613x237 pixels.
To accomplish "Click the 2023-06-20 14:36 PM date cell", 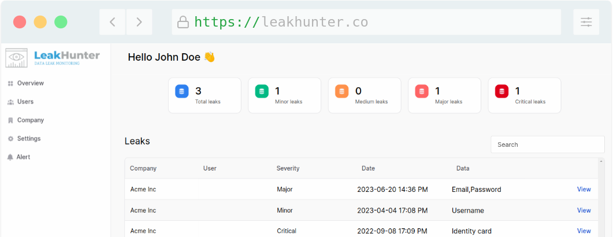I will click(392, 190).
